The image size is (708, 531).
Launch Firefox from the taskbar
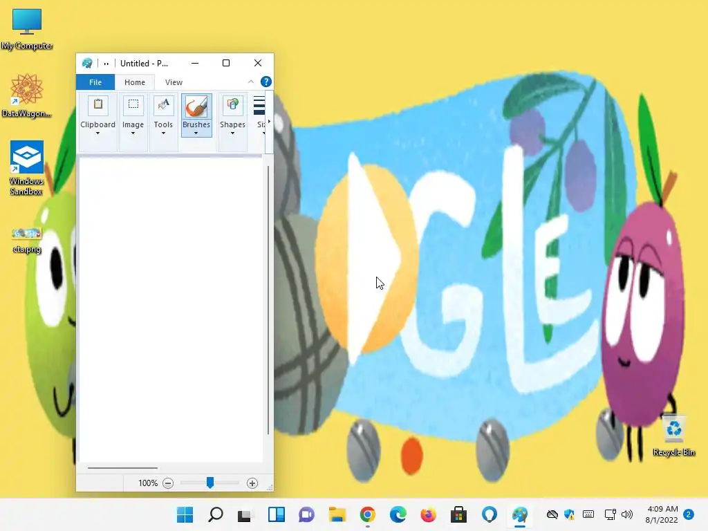pyautogui.click(x=428, y=514)
